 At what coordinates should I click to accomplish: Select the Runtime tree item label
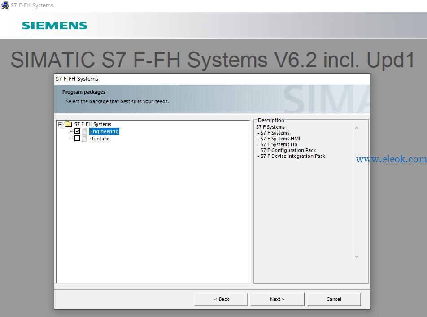click(100, 139)
